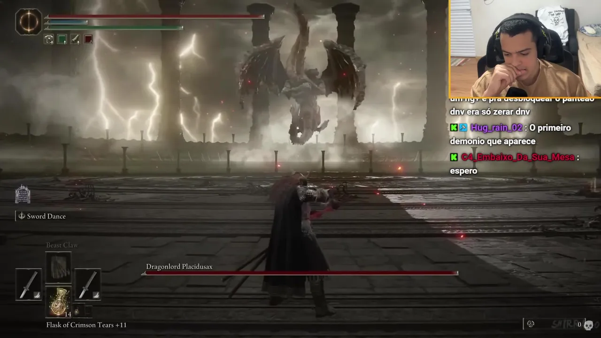This screenshot has height=338, width=601.
Task: Click the anchor icon beside Sword Dance
Action: (x=22, y=216)
